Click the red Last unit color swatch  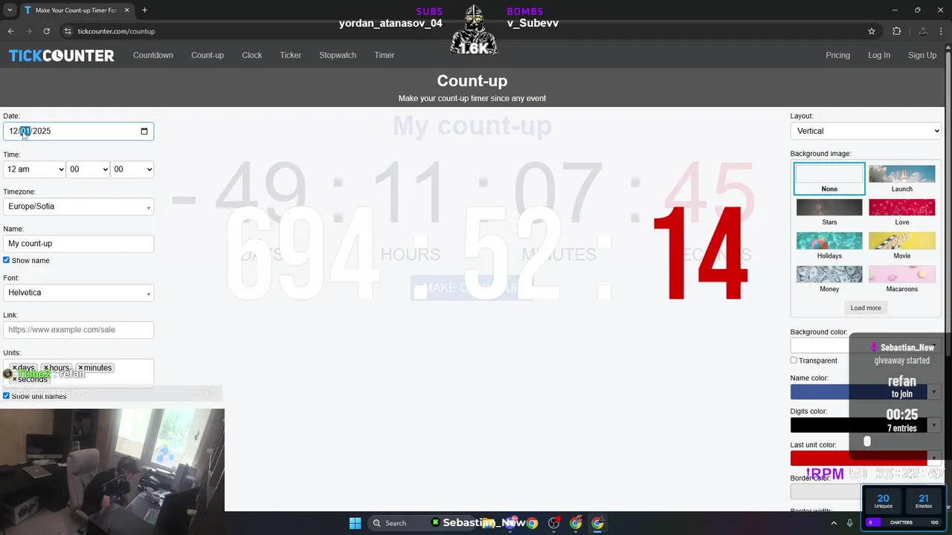click(859, 458)
